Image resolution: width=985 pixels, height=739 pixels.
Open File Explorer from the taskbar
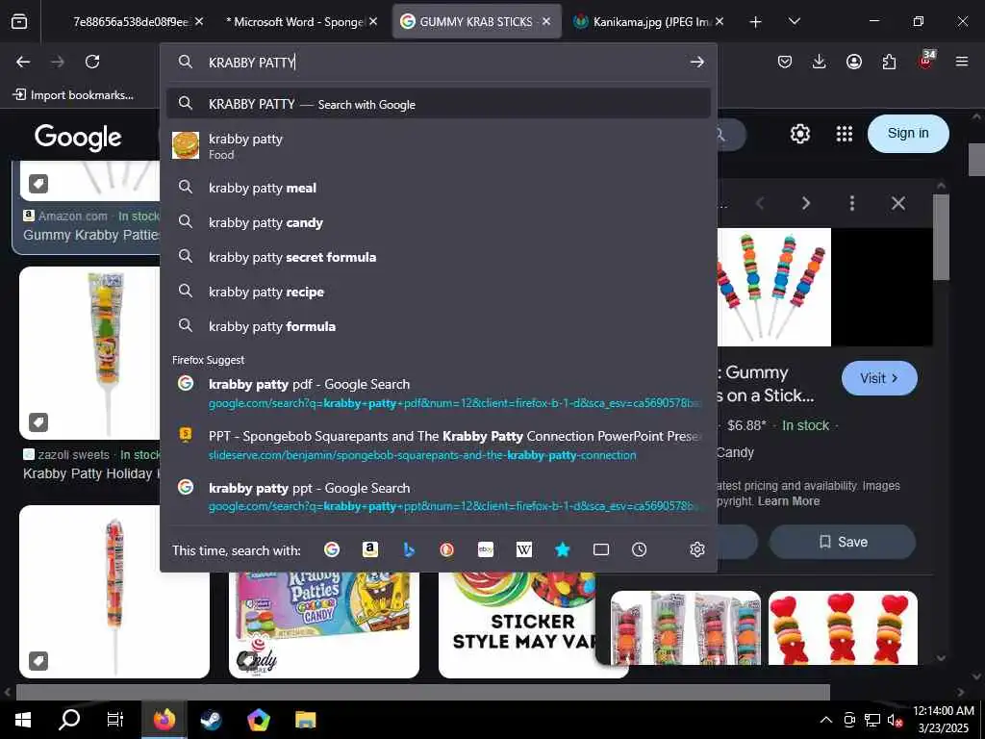306,720
